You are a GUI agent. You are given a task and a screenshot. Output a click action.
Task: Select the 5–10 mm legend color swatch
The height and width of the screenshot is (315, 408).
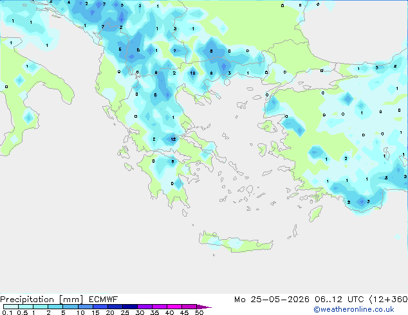tap(71, 307)
